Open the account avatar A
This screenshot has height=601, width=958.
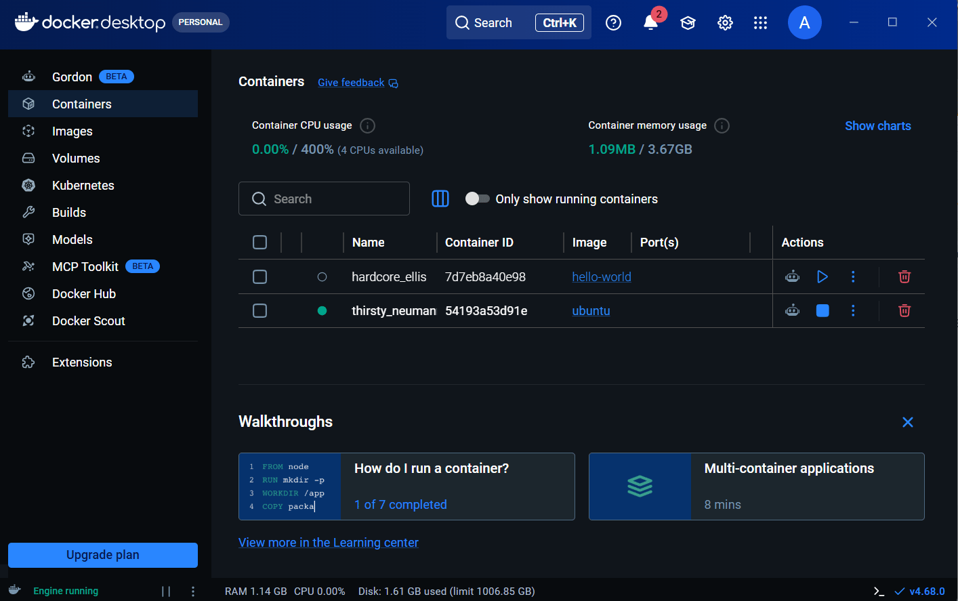point(805,22)
